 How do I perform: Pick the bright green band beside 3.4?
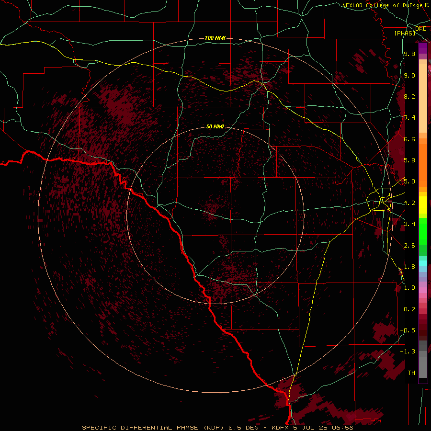coord(423,231)
